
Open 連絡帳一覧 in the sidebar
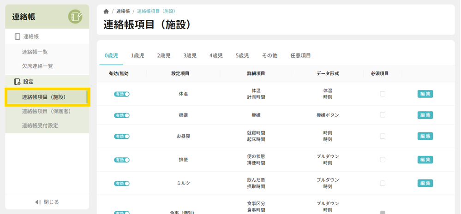point(35,52)
